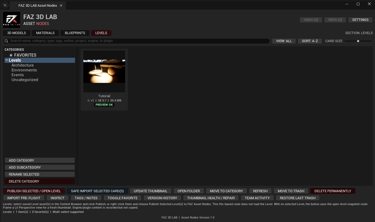Switch to the 3D Models section
Screen dimensions: 375x222
[x=17, y=33]
